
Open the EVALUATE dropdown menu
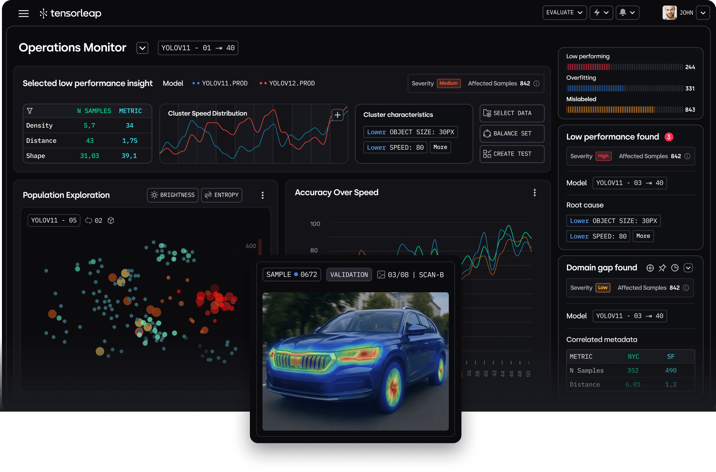tap(564, 13)
